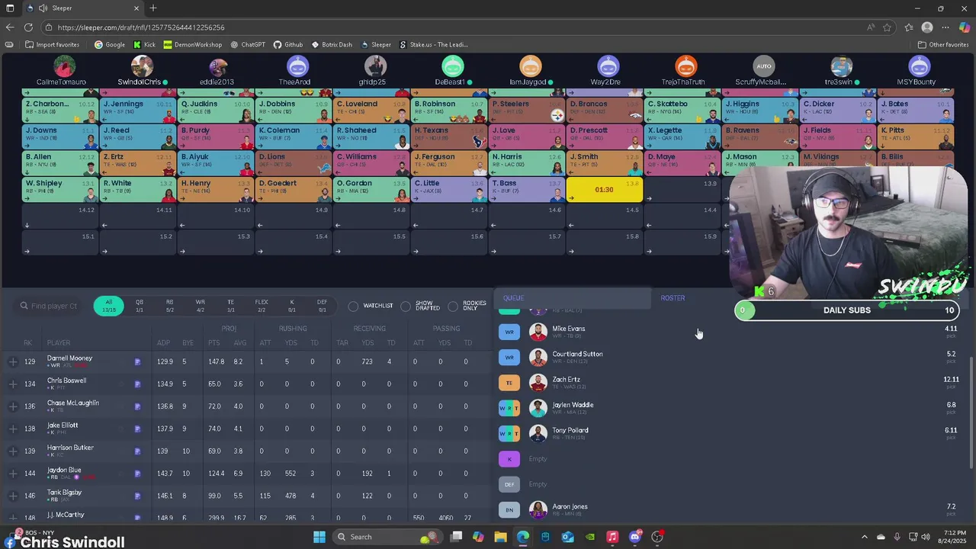The height and width of the screenshot is (549, 976).
Task: Sort players by projected PTS column
Action: [x=213, y=342]
